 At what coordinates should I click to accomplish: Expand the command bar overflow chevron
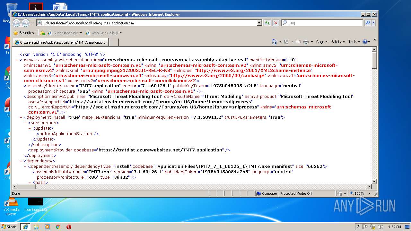pyautogui.click(x=375, y=40)
